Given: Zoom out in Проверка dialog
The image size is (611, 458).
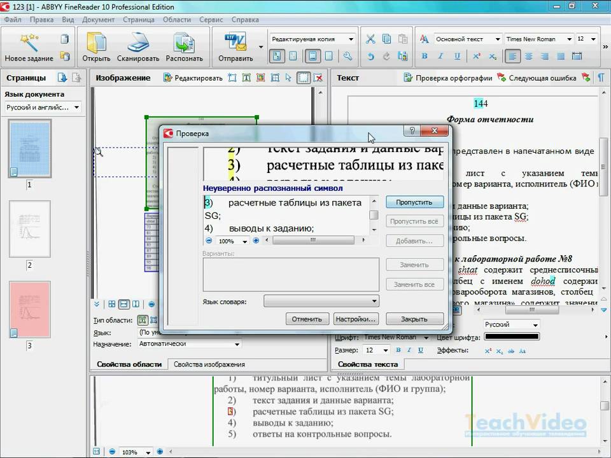Looking at the screenshot, I should point(209,240).
